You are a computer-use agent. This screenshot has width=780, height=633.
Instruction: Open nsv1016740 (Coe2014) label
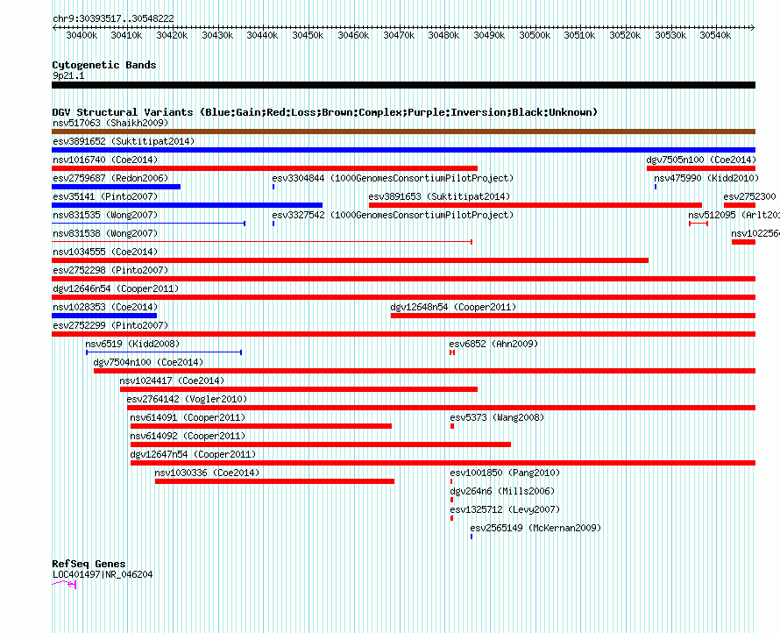coord(105,160)
